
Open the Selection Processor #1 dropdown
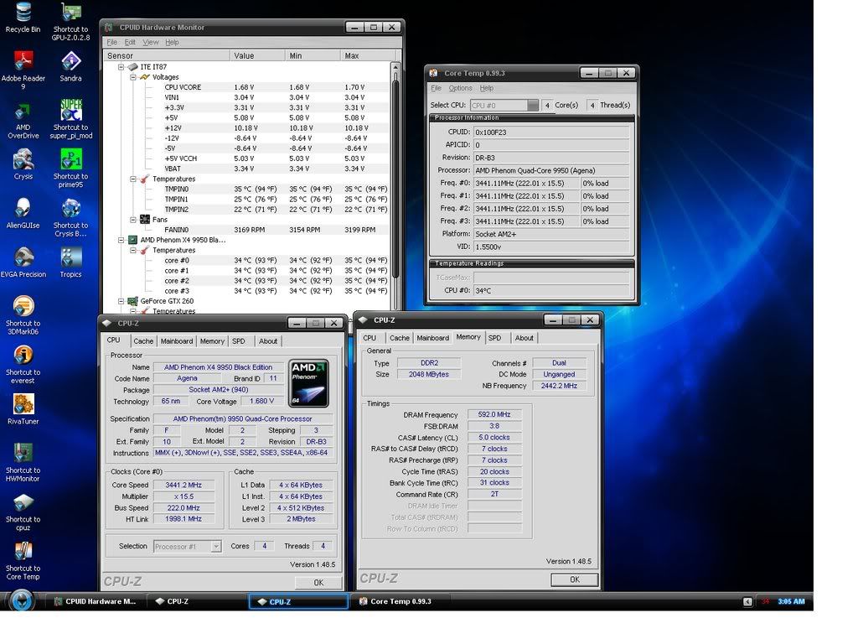216,547
